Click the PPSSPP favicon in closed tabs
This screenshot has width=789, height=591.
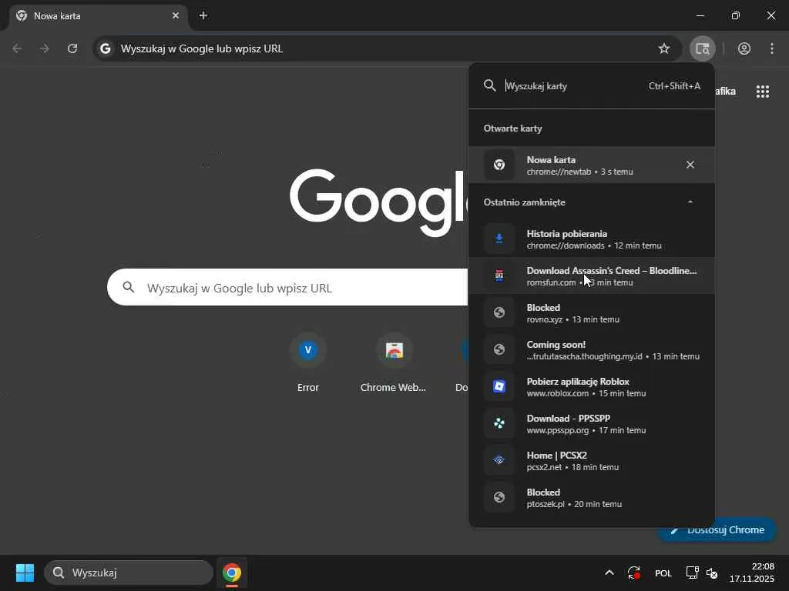[x=499, y=424]
